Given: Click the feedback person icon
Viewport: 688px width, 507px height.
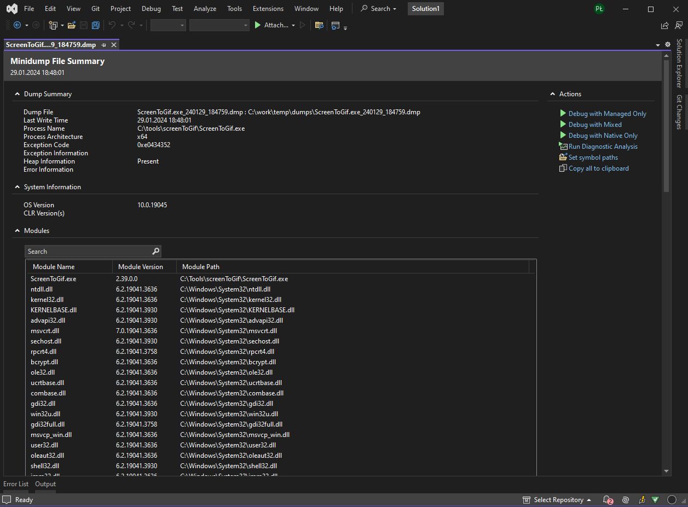Looking at the screenshot, I should [x=679, y=25].
